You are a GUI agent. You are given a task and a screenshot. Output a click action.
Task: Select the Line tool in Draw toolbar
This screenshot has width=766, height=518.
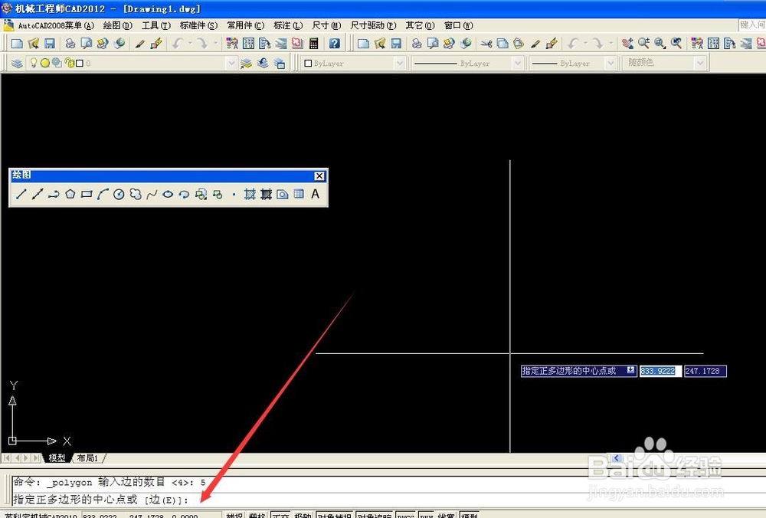[x=21, y=194]
